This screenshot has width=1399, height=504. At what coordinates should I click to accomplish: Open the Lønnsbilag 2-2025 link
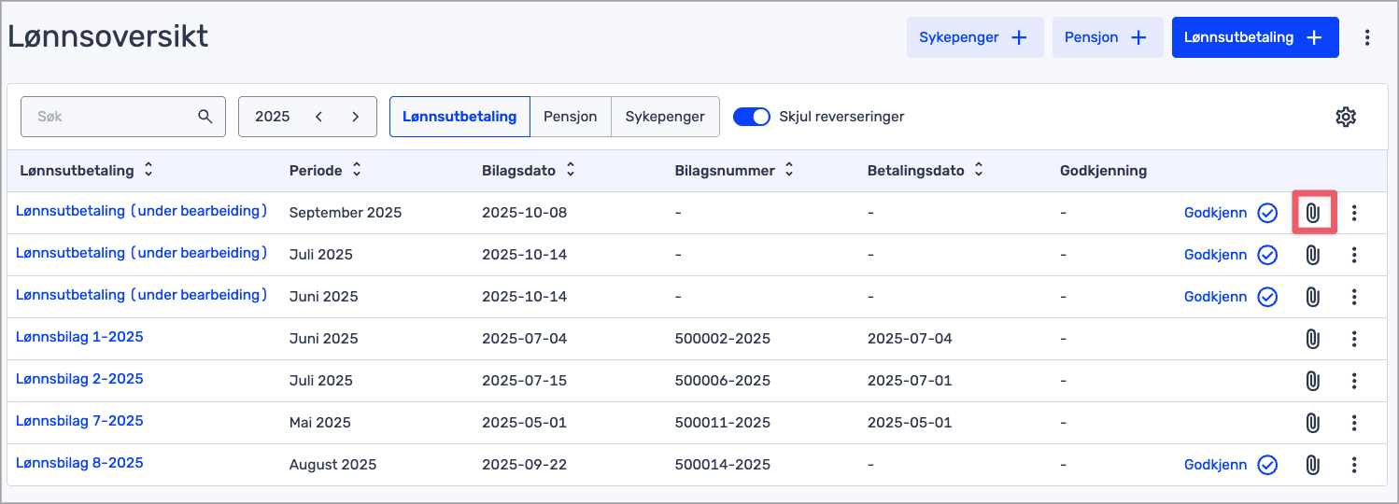point(79,379)
